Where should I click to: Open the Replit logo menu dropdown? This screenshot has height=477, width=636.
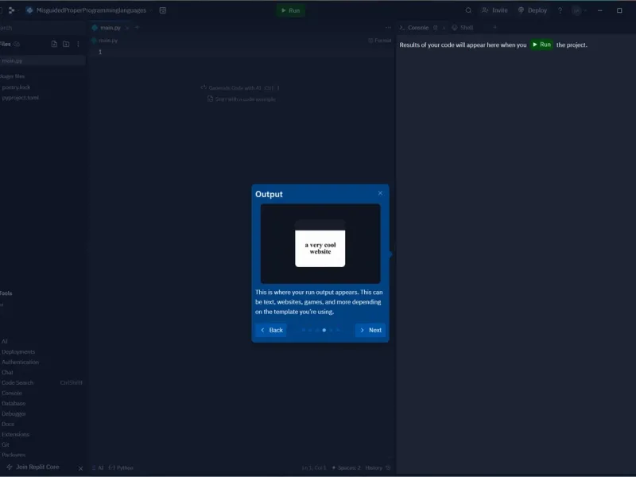pyautogui.click(x=14, y=10)
